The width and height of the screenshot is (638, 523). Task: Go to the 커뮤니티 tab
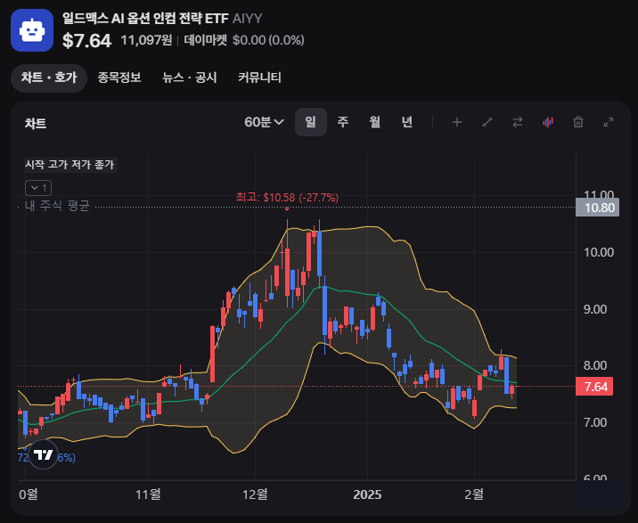click(x=259, y=78)
